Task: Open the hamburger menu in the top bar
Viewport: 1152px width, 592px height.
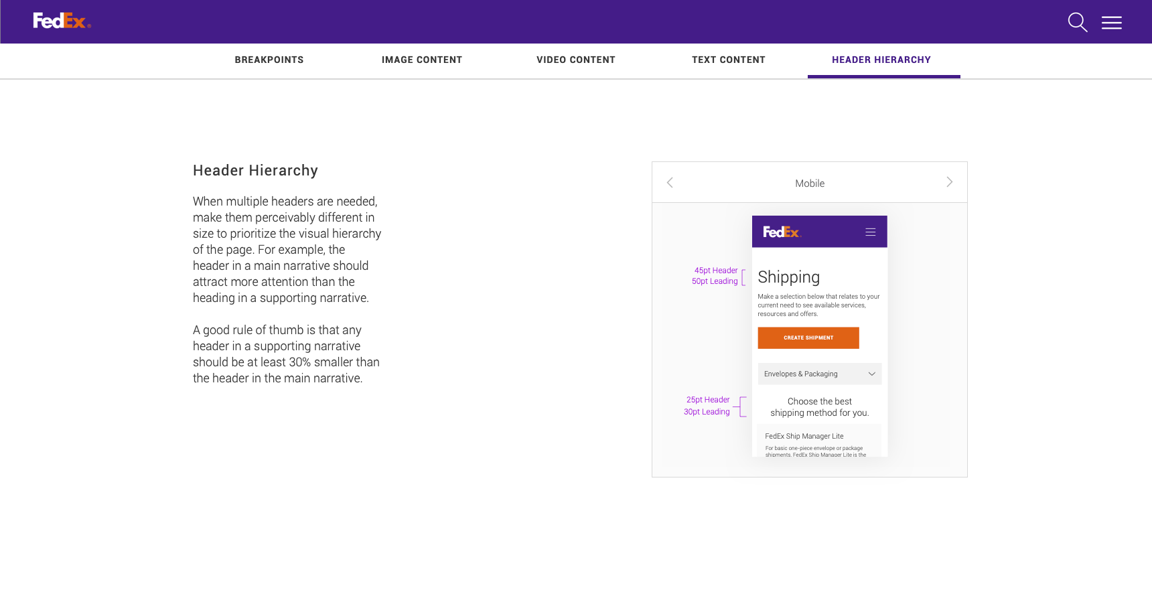Action: [x=1111, y=23]
